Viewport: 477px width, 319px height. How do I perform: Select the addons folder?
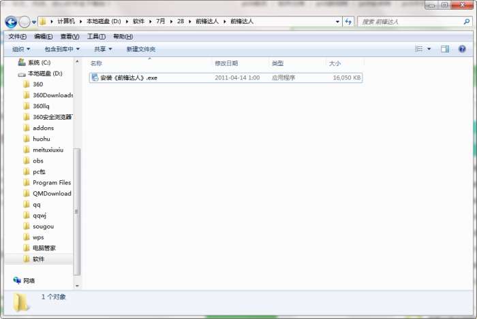(43, 128)
